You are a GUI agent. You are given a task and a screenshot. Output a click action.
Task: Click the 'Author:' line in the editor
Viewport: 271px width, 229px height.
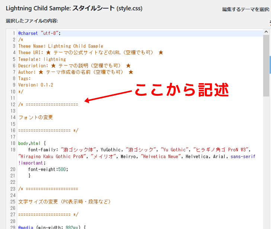pos(76,72)
